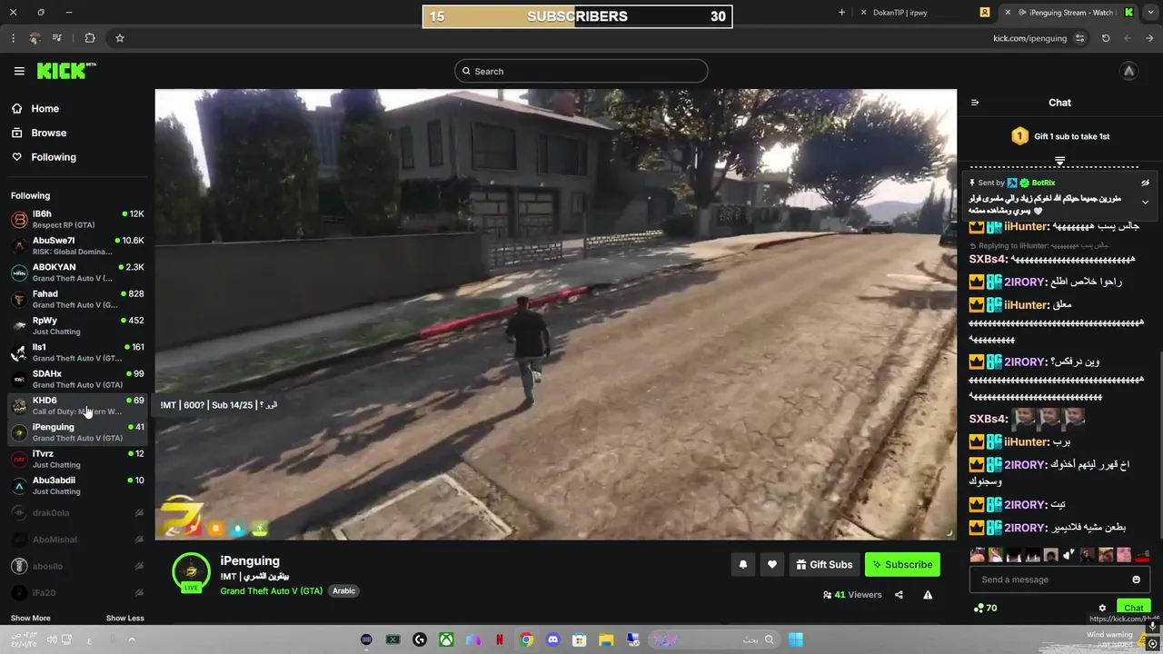The height and width of the screenshot is (654, 1163).
Task: Open a new browser tab
Action: (x=841, y=13)
